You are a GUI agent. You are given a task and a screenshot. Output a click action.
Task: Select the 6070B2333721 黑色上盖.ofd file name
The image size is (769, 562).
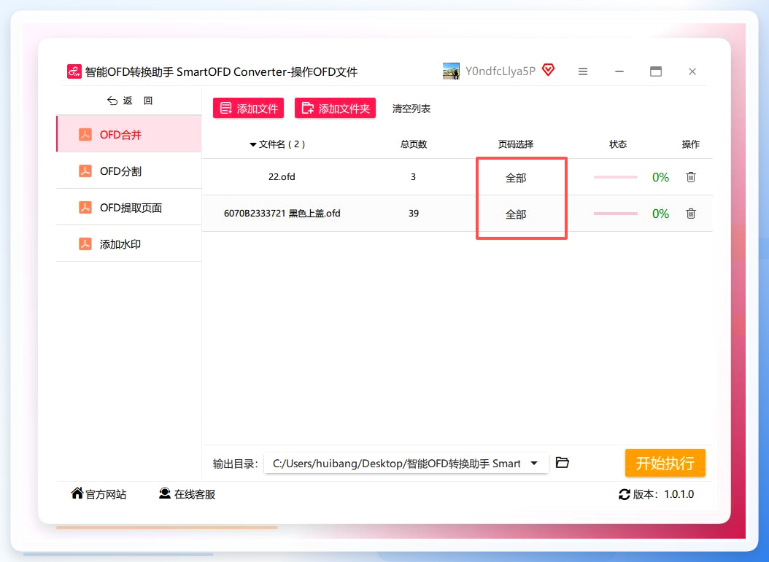pos(282,213)
